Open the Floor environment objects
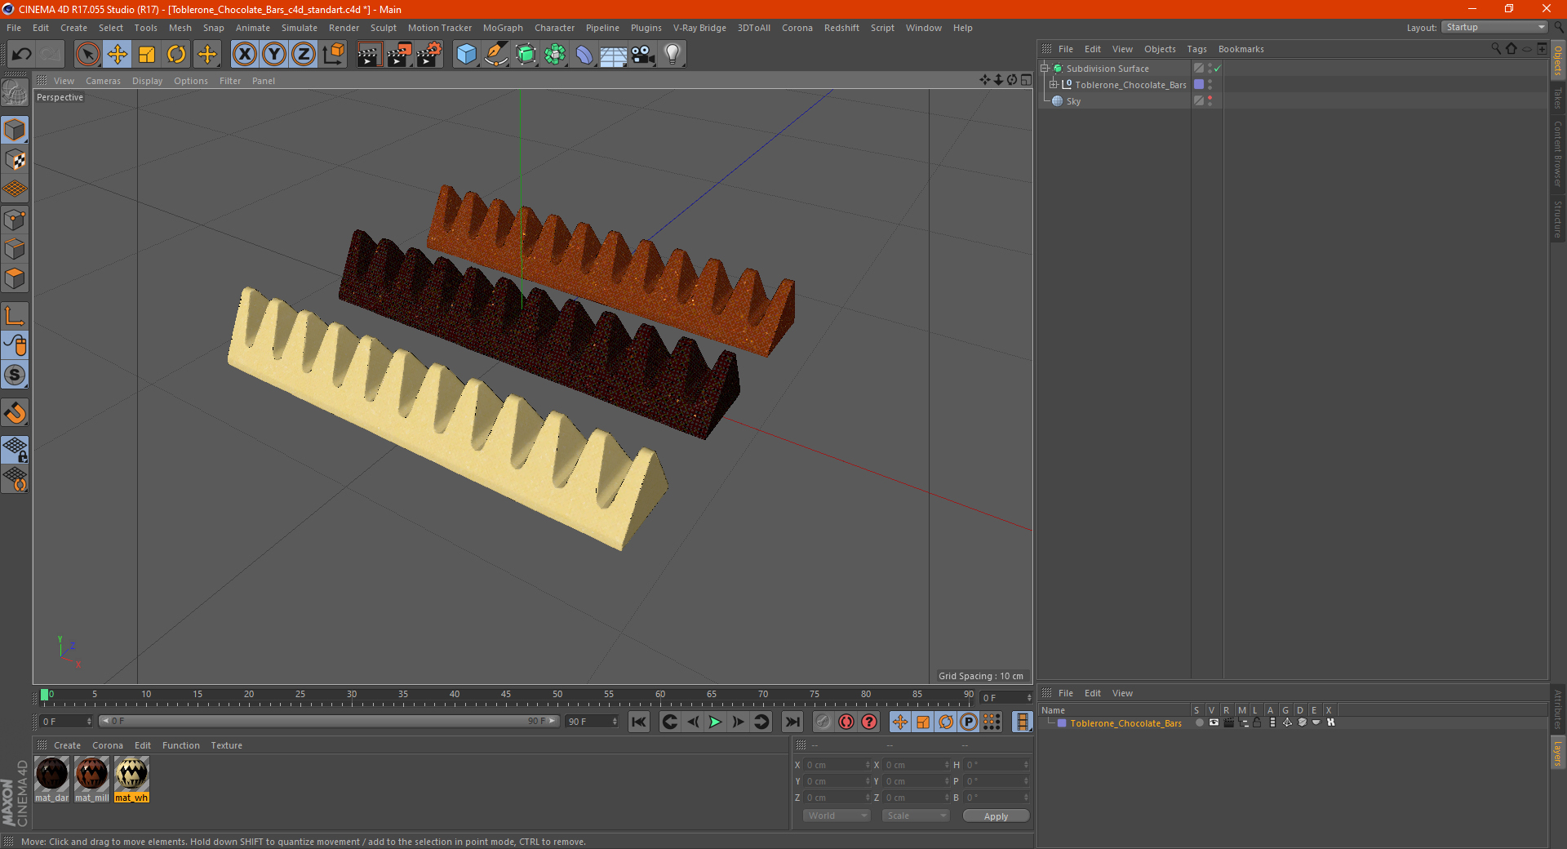 614,55
